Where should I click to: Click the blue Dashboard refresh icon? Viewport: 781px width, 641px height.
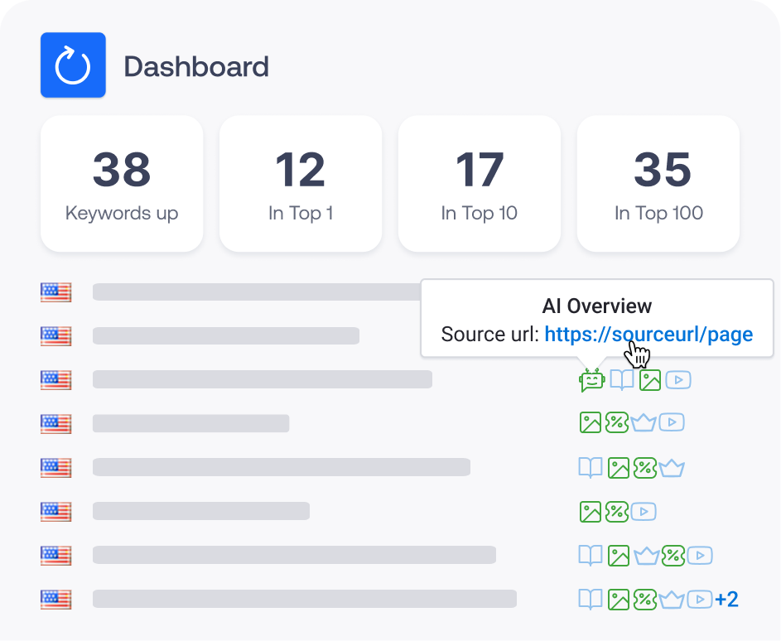point(73,66)
